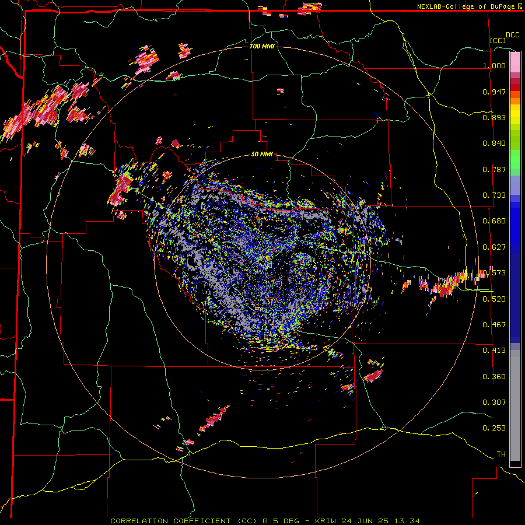This screenshot has height=525, width=525.
Task: Click the NEXLAB-College of DuPage label
Action: (x=467, y=6)
